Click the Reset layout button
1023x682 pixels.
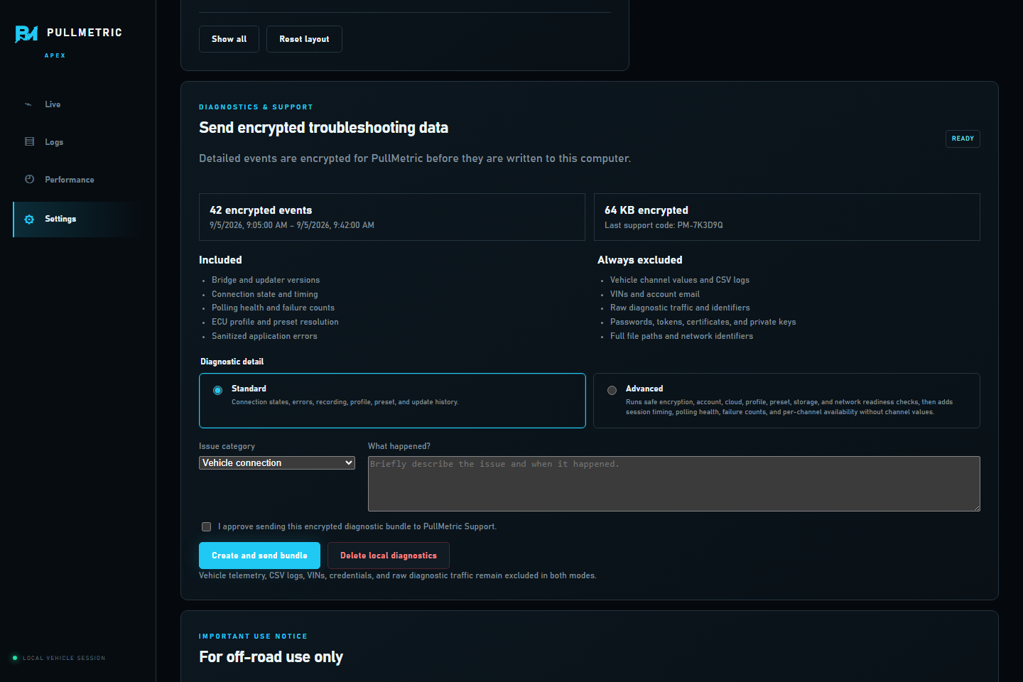click(x=304, y=39)
